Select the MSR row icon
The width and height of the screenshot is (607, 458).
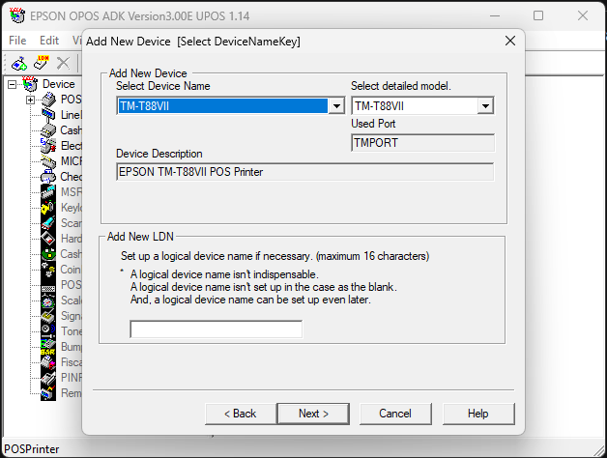pyautogui.click(x=48, y=192)
